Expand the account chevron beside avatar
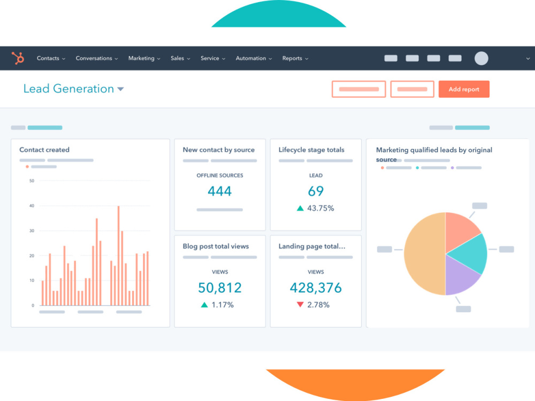The width and height of the screenshot is (535, 401). [528, 59]
